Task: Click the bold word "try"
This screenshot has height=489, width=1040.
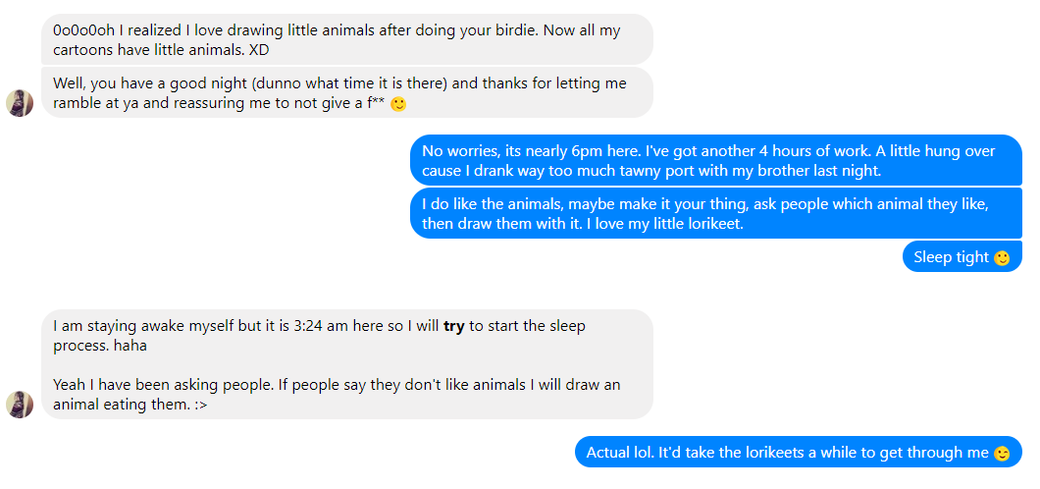Action: [x=454, y=326]
